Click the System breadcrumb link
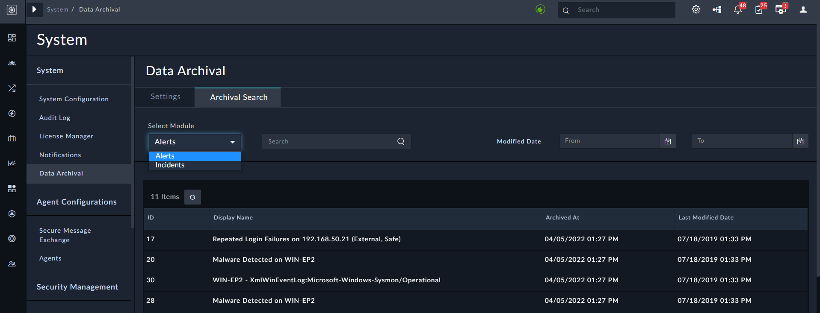This screenshot has width=820, height=313. coord(57,9)
